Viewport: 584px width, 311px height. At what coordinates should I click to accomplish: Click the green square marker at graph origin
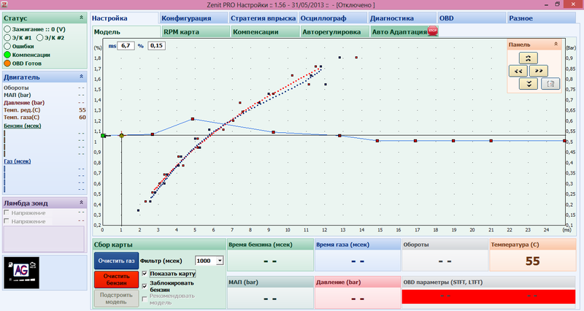(x=103, y=136)
